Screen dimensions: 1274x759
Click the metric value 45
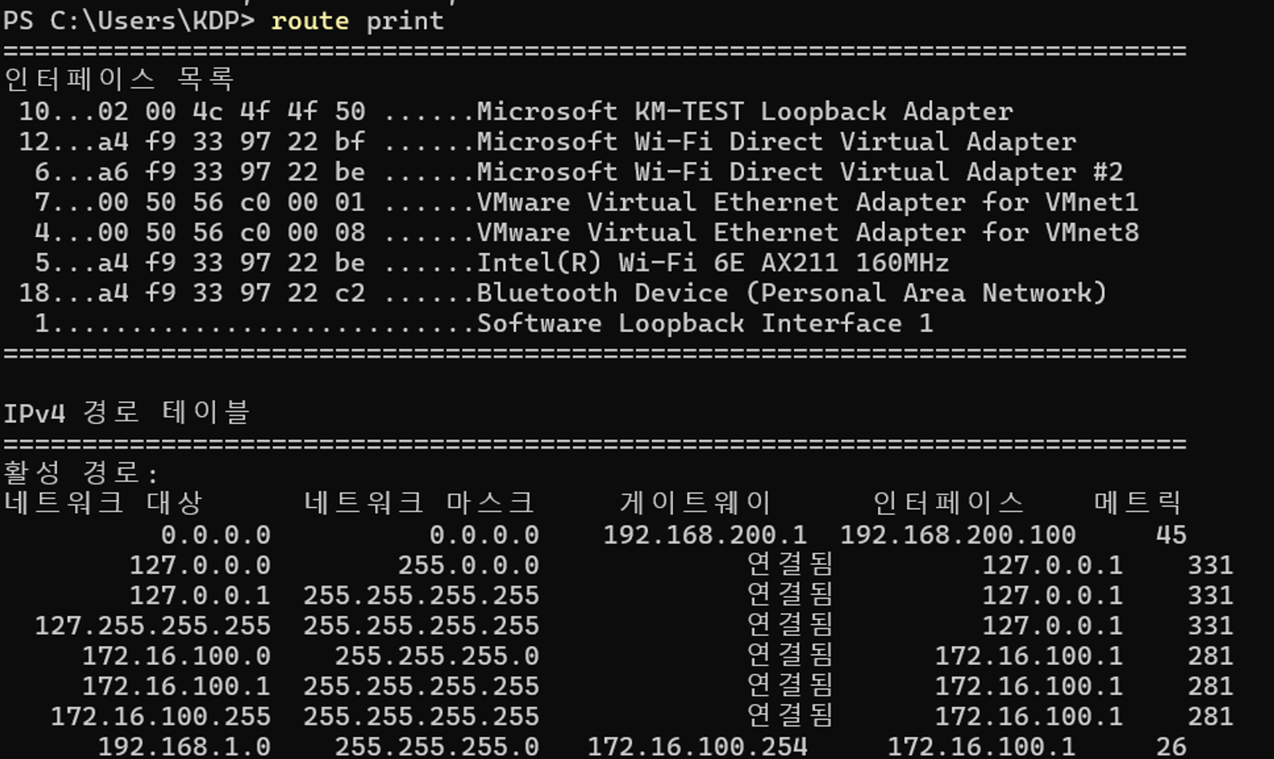[x=1171, y=535]
